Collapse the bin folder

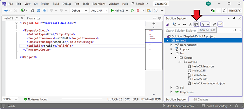point(171,53)
